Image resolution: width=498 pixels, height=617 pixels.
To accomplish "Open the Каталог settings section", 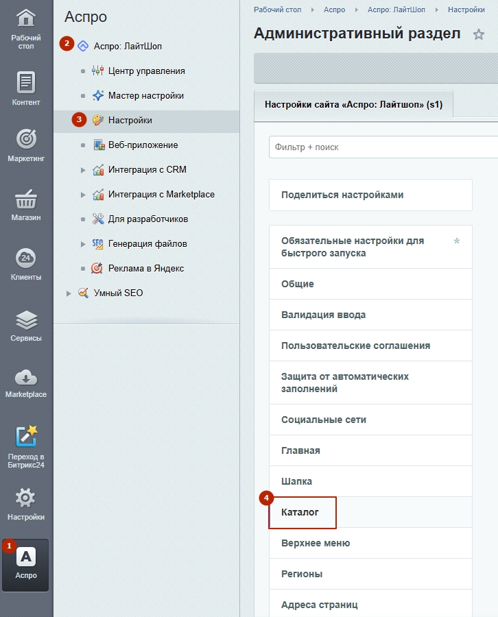I will click(x=300, y=512).
